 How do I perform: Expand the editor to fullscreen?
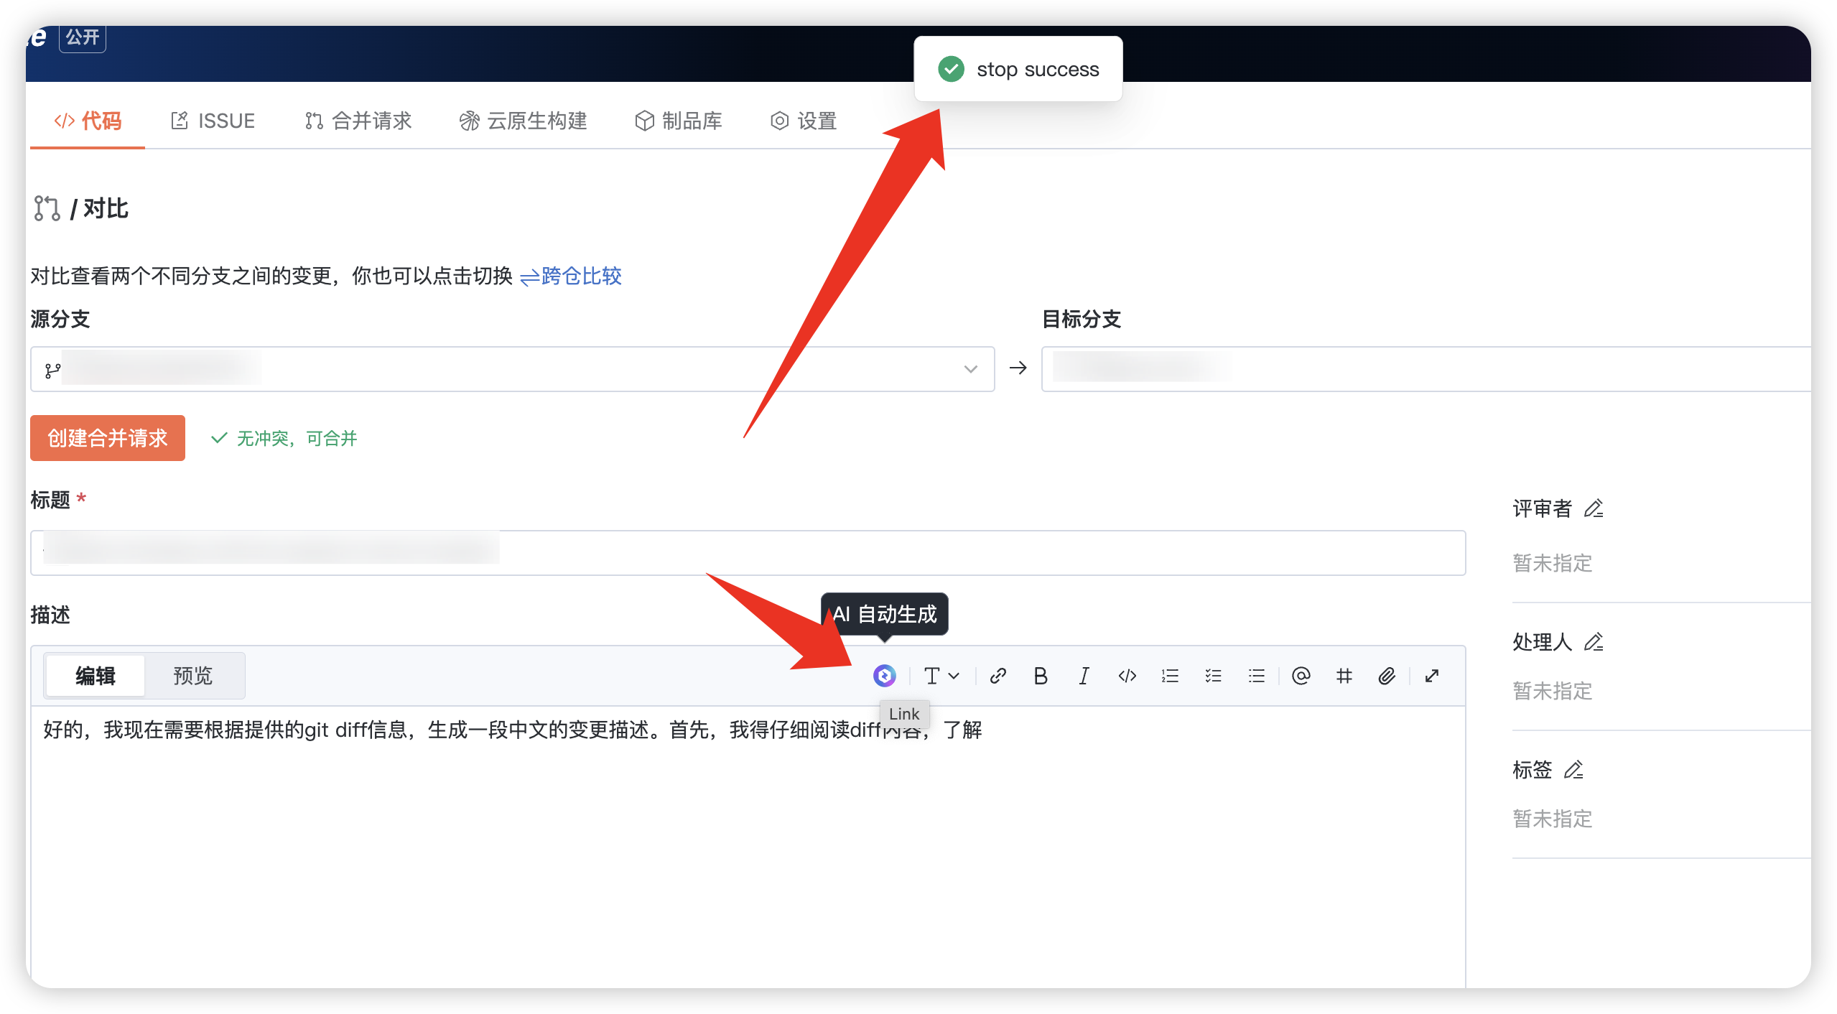(1432, 676)
